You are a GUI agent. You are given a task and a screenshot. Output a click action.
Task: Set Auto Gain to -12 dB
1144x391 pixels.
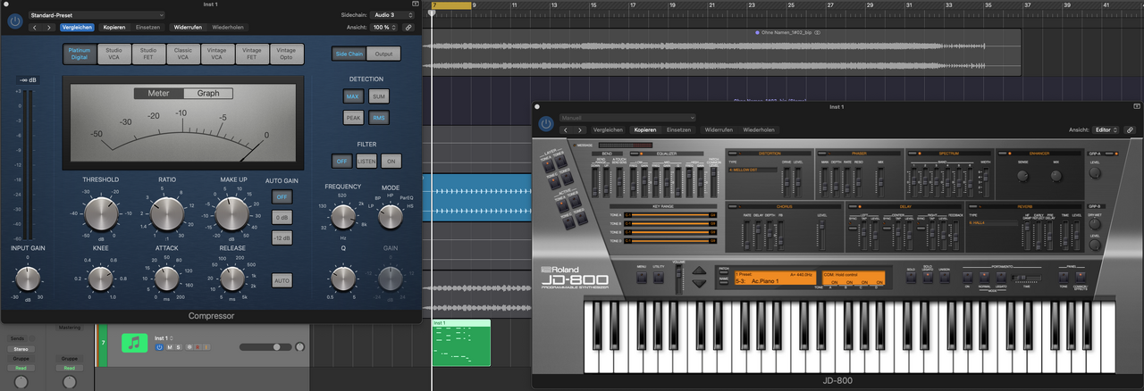282,237
